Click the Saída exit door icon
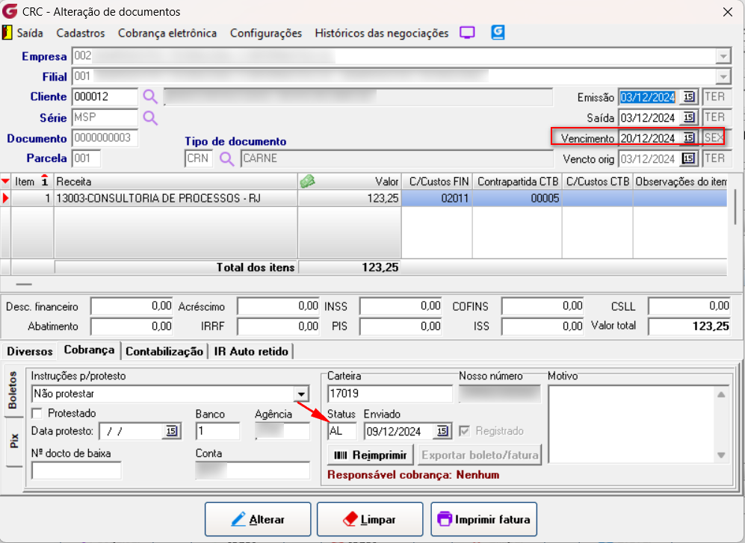 click(7, 33)
